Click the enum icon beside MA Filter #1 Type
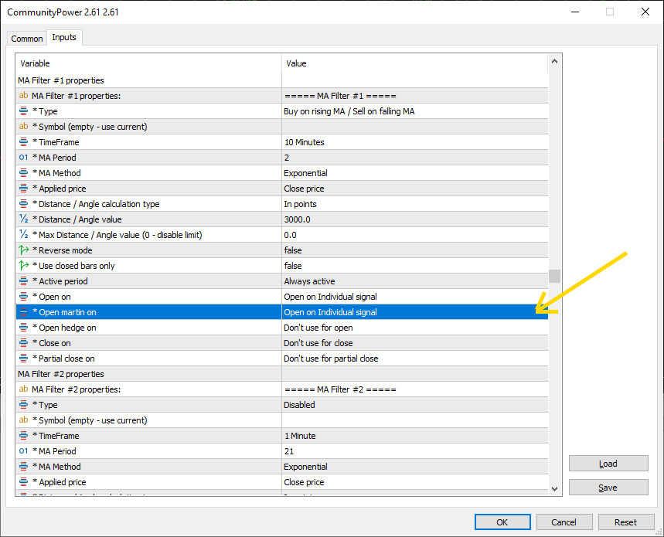 [24, 111]
